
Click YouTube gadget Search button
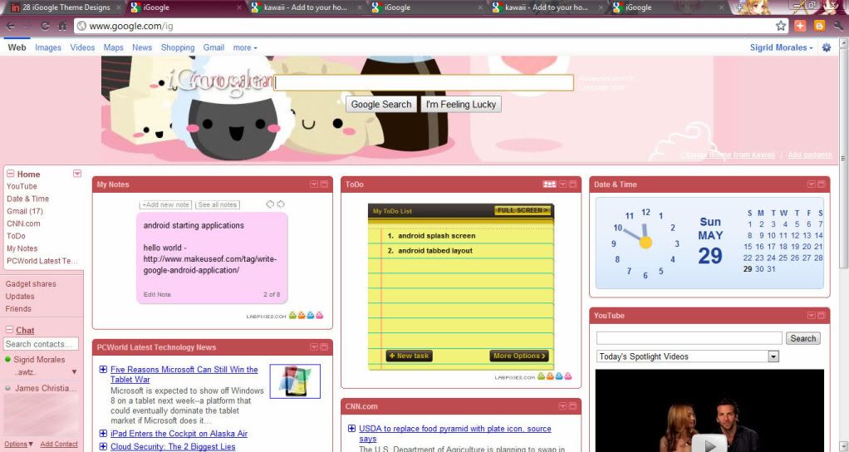(x=803, y=338)
